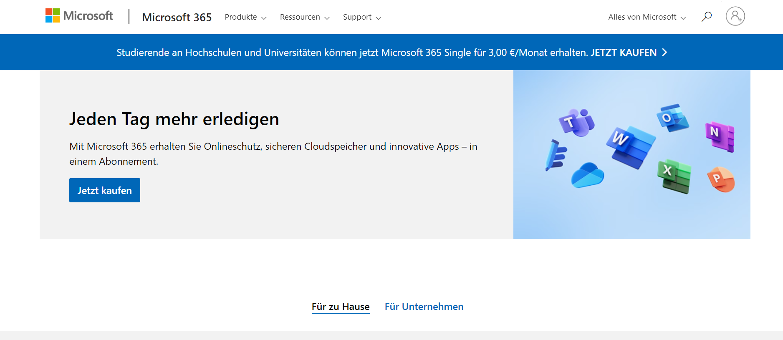The width and height of the screenshot is (783, 340).
Task: Click the Mit Microsoft 365 erhalten description text
Action: coord(273,154)
